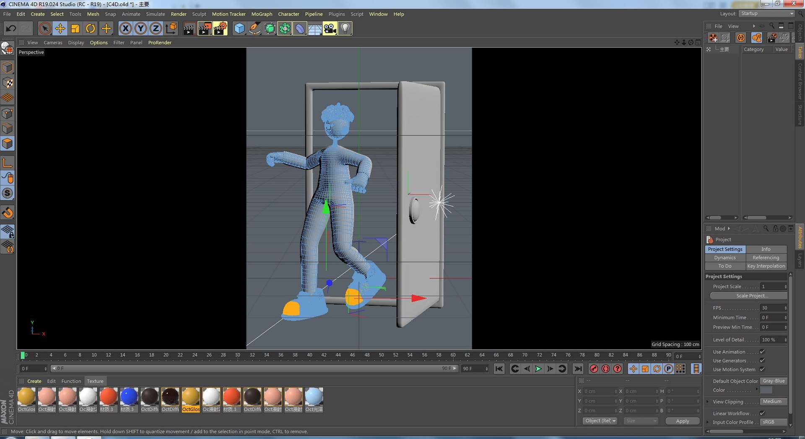This screenshot has width=805, height=439.
Task: Add a Light object
Action: tap(345, 28)
